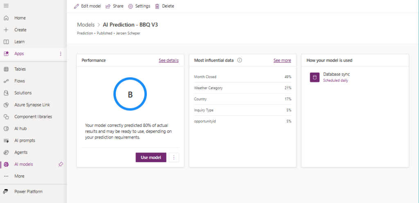Go back to Models breadcrumb
Image resolution: width=419 pixels, height=203 pixels.
86,25
